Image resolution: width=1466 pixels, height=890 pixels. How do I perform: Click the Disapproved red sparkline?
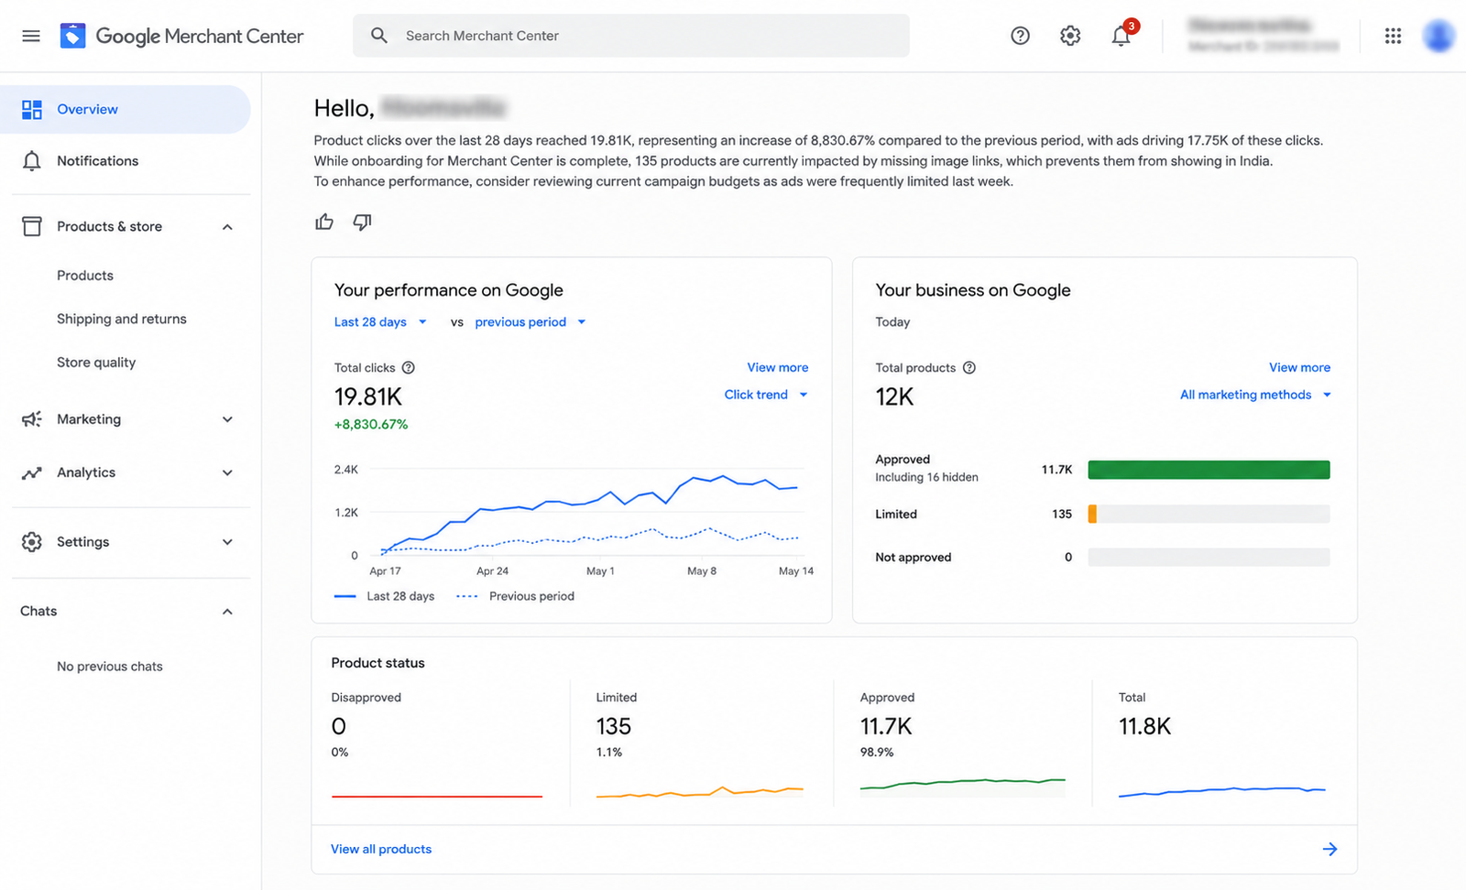click(437, 797)
